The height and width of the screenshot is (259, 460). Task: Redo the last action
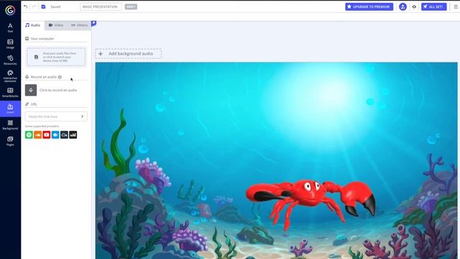tap(34, 6)
